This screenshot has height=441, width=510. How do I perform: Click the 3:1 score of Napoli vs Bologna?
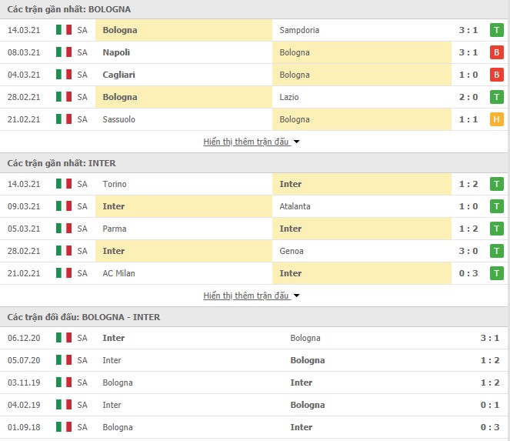point(468,52)
